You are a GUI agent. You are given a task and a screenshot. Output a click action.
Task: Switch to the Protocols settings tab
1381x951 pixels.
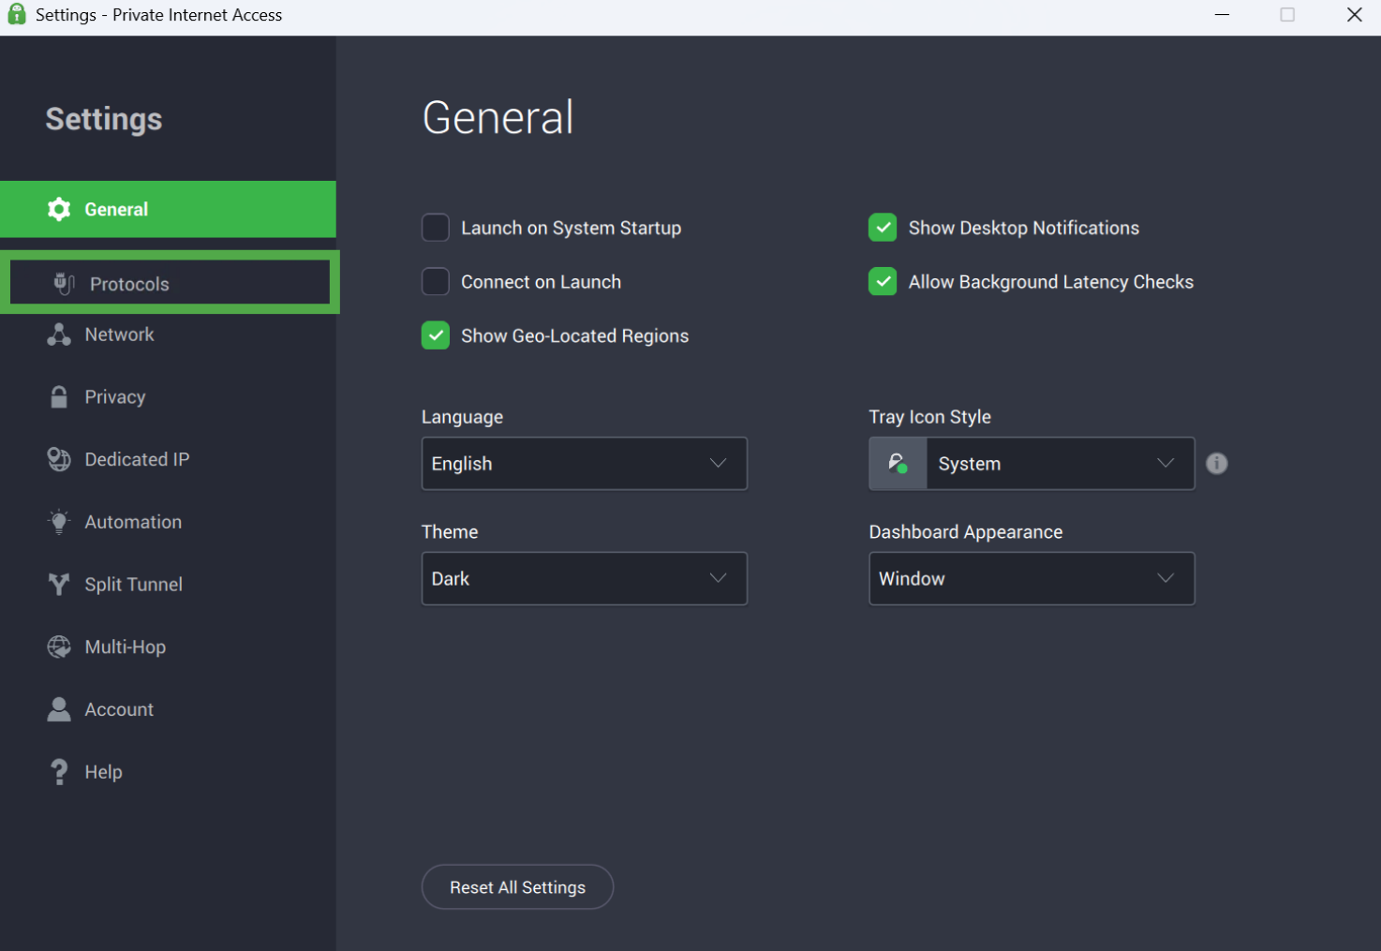(170, 282)
